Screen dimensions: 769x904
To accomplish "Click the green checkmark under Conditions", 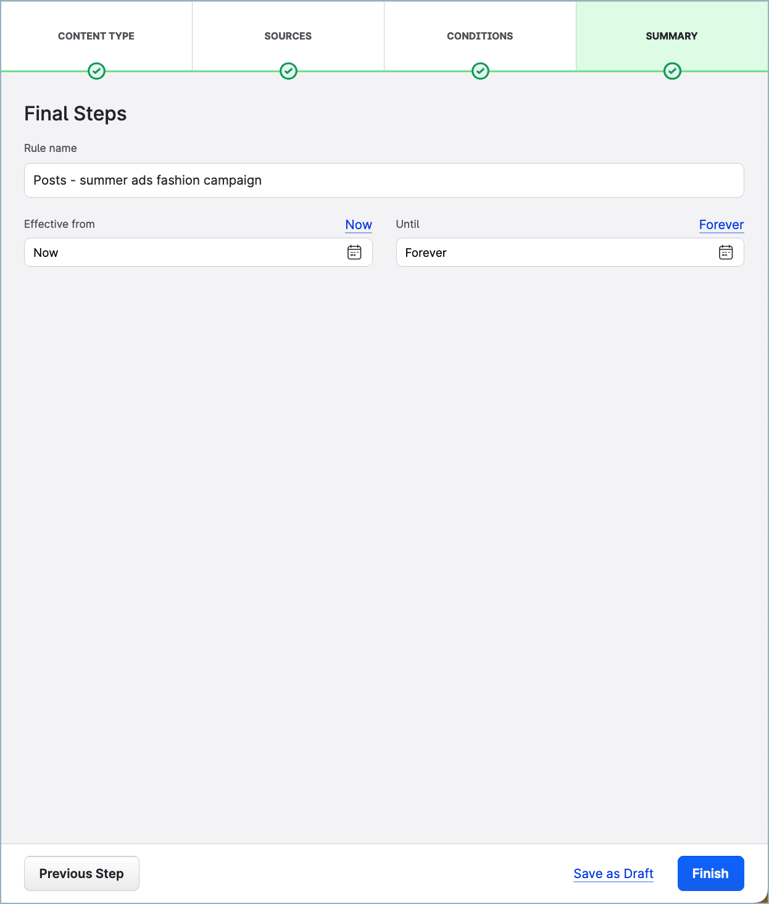I will click(480, 70).
